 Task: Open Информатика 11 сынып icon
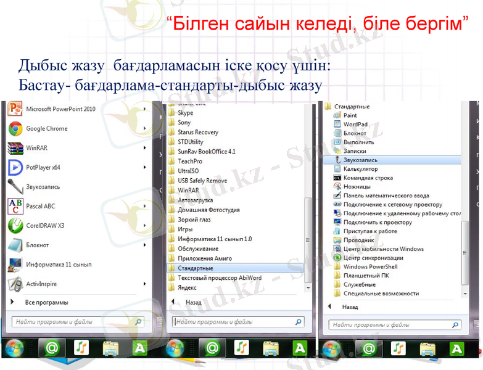(15, 265)
